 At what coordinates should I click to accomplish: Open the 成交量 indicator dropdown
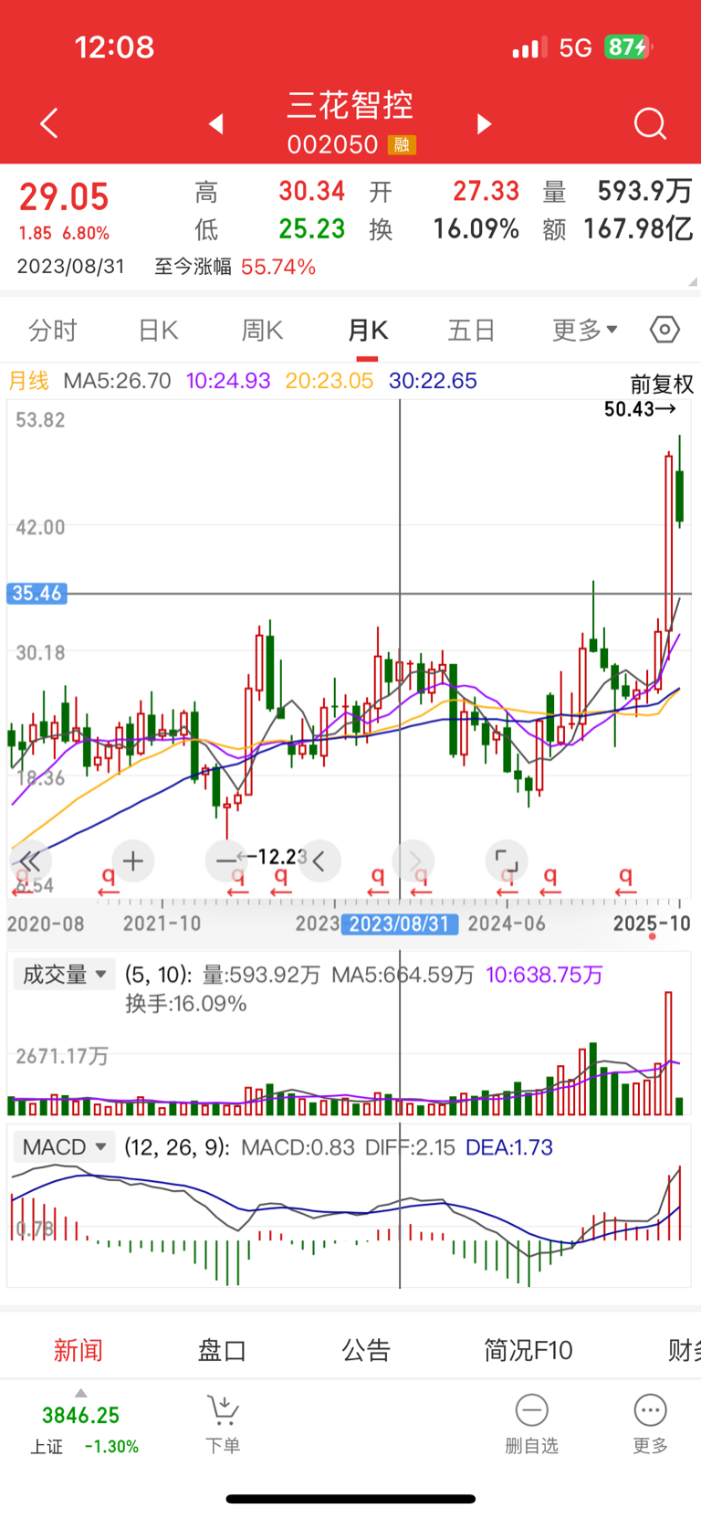(64, 975)
